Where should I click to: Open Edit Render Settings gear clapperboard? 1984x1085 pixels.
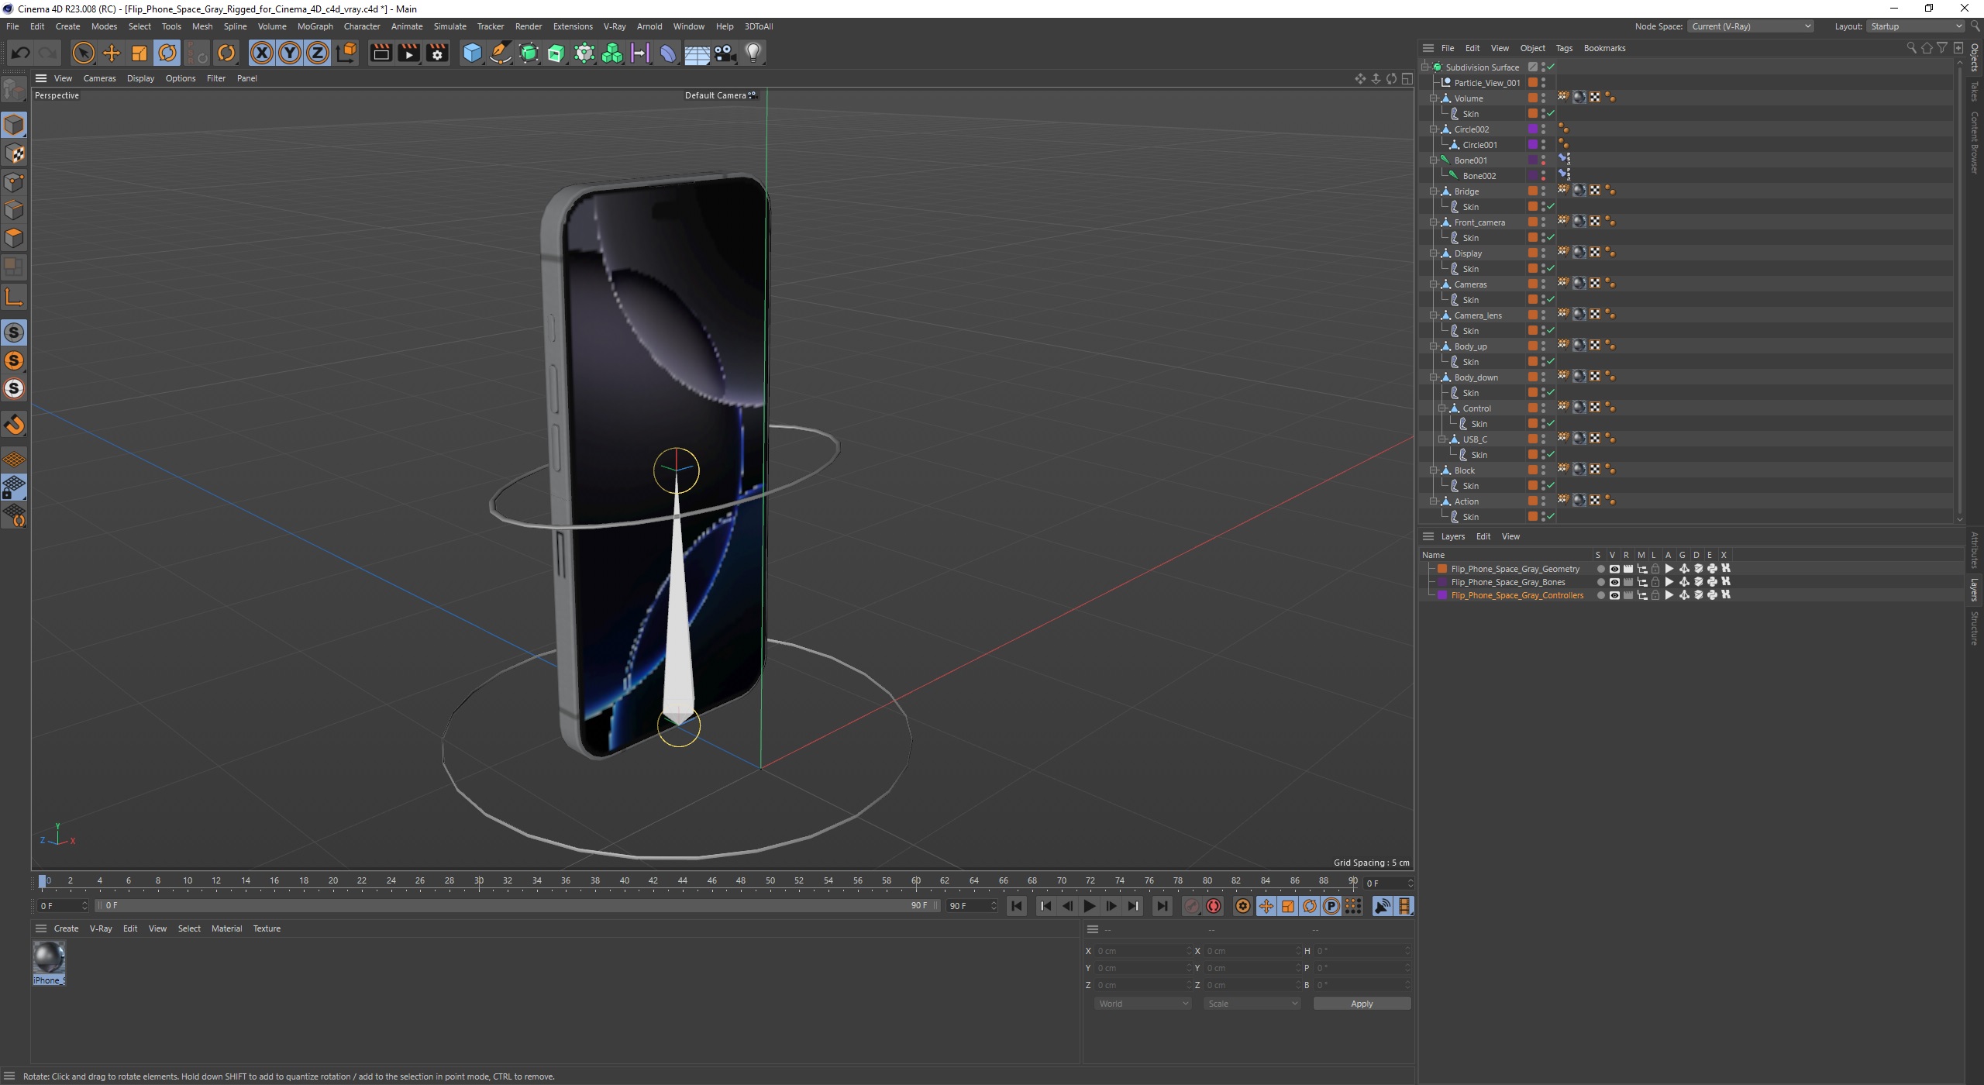(x=437, y=53)
